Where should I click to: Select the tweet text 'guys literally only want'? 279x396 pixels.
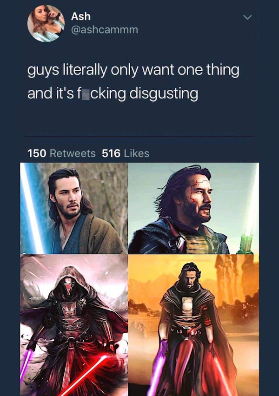[x=101, y=71]
